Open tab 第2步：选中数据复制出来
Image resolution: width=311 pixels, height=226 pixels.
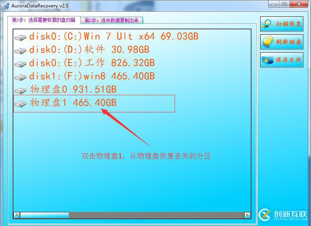tap(112, 20)
